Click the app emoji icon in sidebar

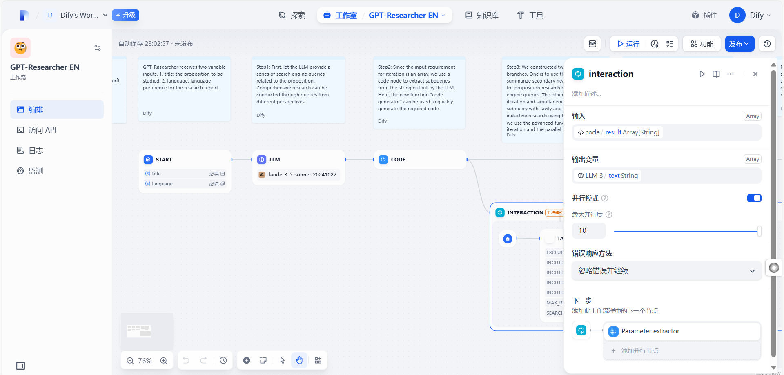click(20, 48)
